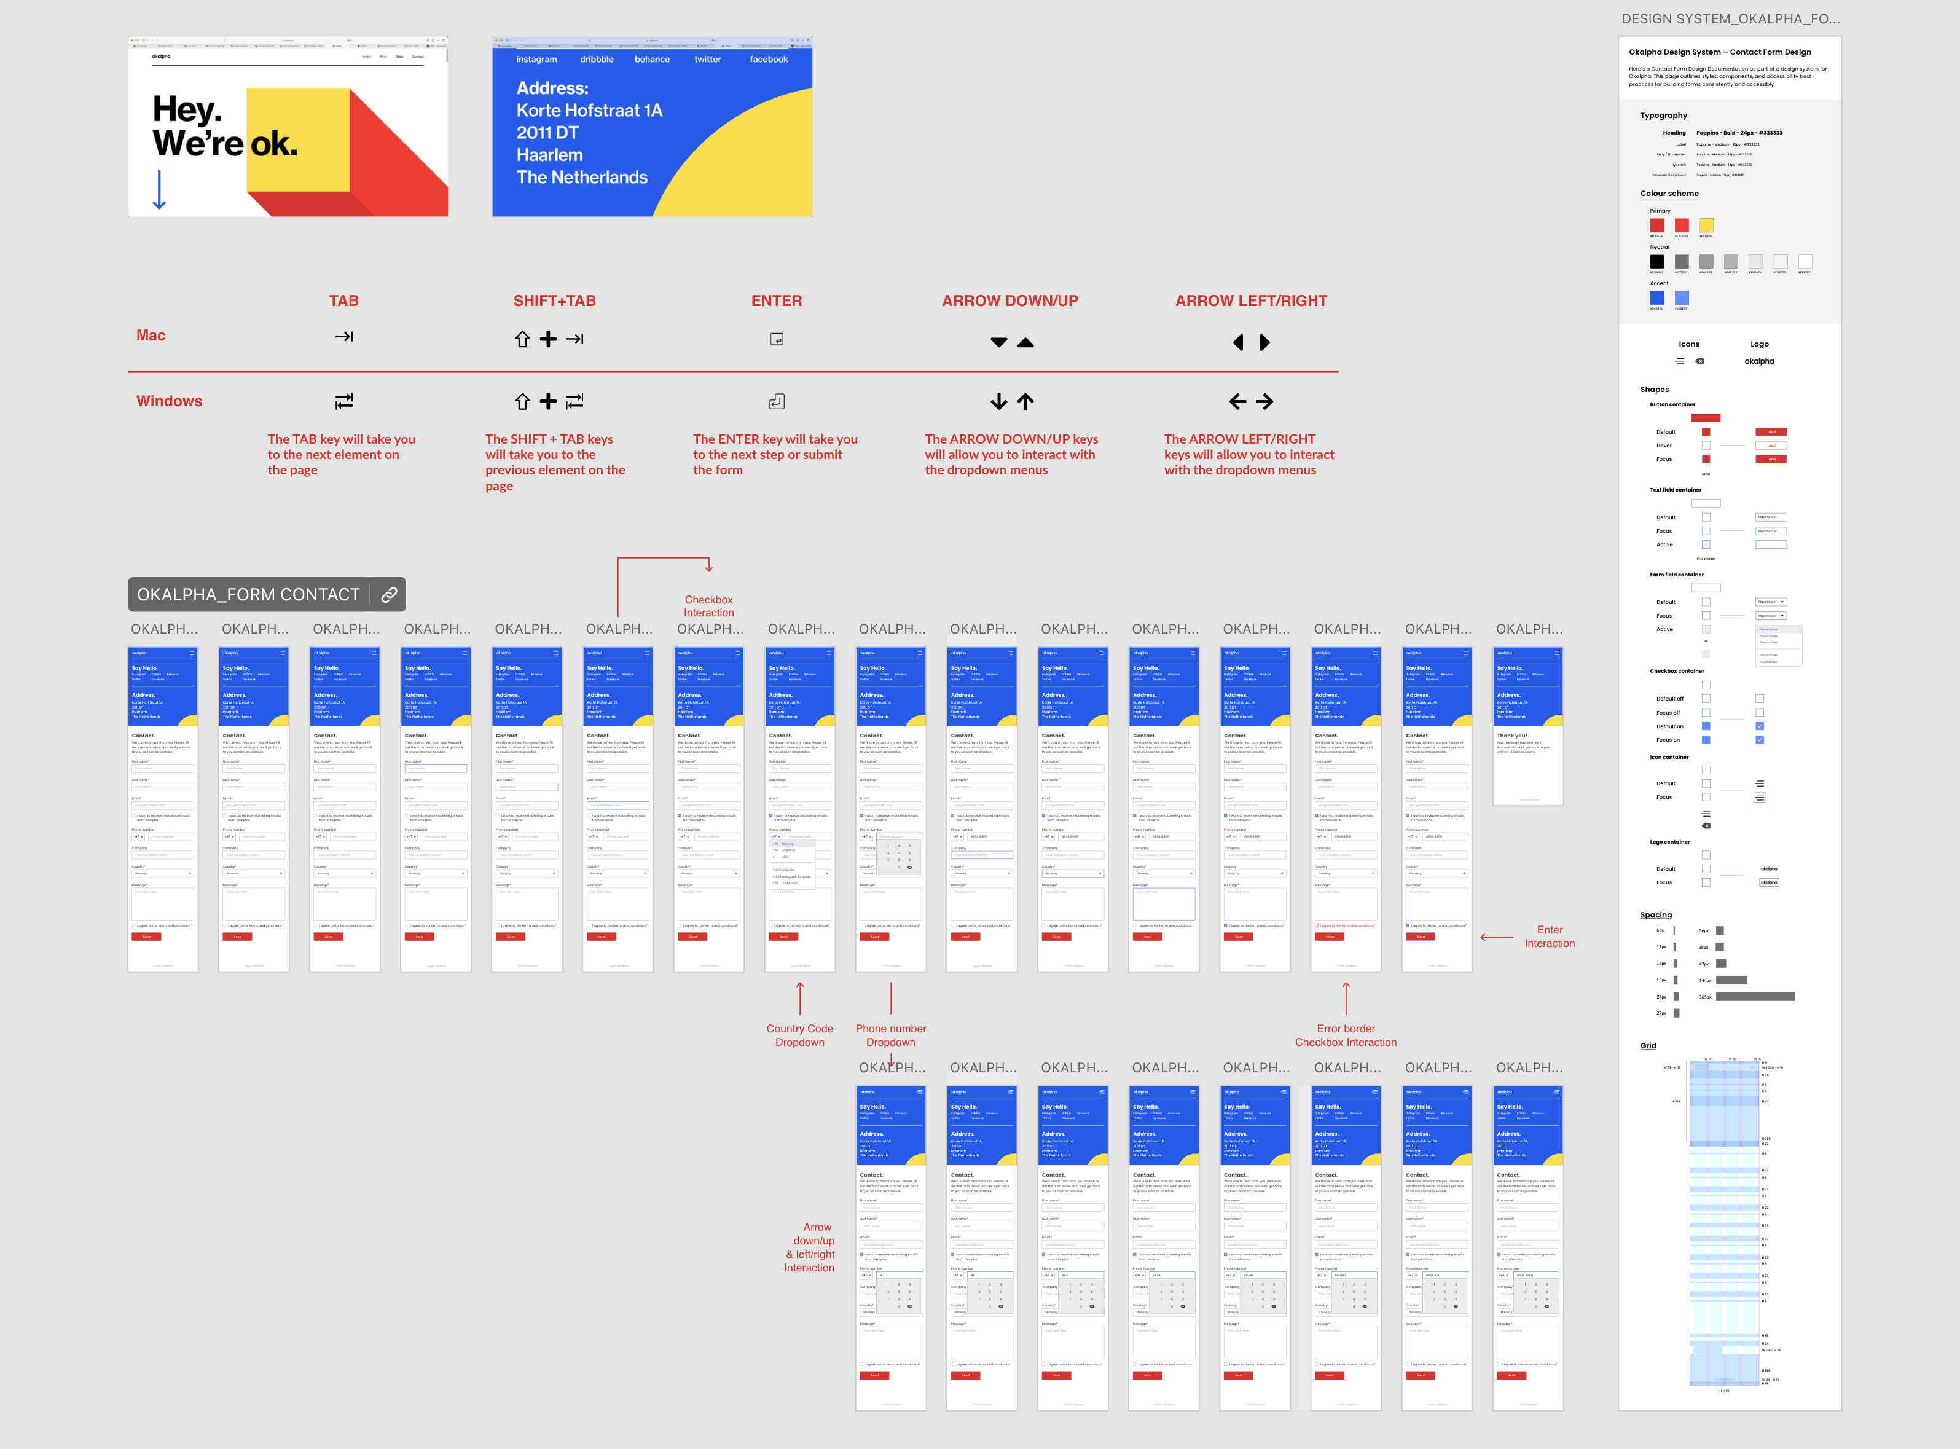Click 'Default on' checked checkbox in Checkbox container
This screenshot has height=1449, width=1960.
coord(1759,726)
